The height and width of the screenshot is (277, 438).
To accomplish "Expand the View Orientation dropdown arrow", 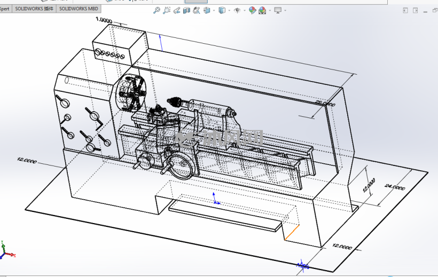I will (x=214, y=11).
